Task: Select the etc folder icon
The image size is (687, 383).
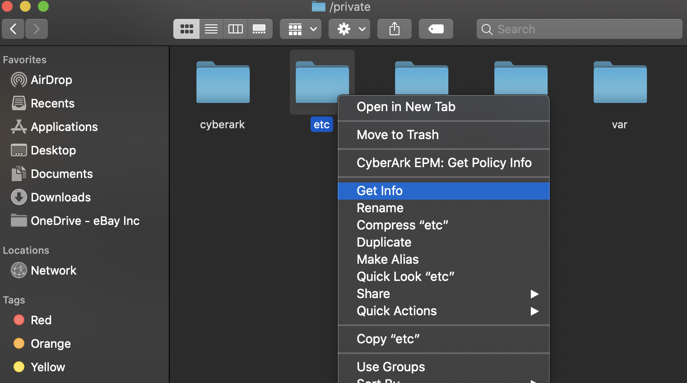Action: click(x=322, y=82)
